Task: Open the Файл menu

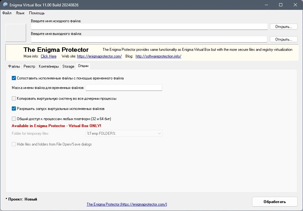Action: [7, 13]
